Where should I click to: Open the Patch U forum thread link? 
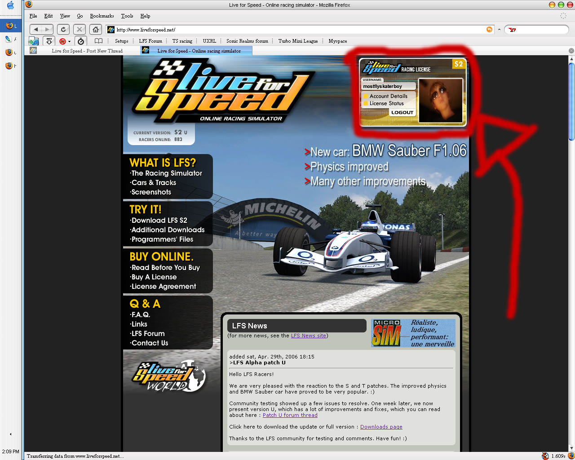tap(290, 415)
